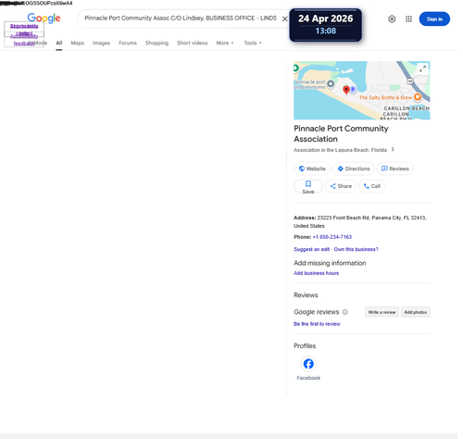Image resolution: width=463 pixels, height=439 pixels.
Task: Expand the map with the fullscreen icon
Action: pos(422,69)
